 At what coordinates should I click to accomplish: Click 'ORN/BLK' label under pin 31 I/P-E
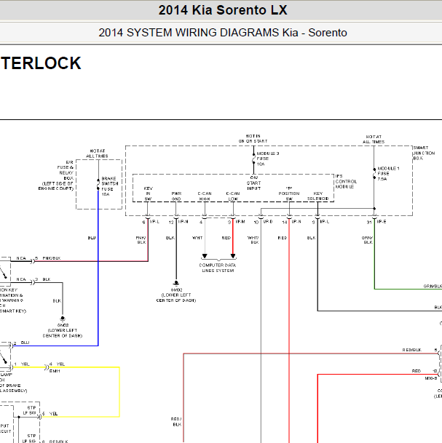coord(367,240)
